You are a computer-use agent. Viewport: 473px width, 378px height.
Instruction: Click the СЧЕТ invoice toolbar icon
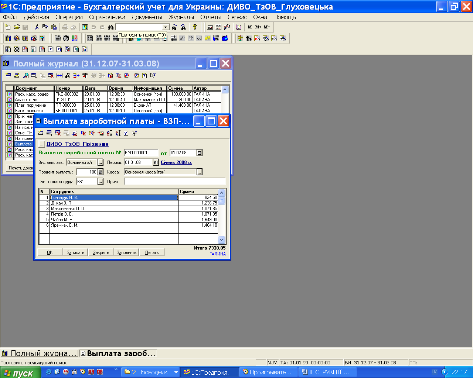(98, 38)
